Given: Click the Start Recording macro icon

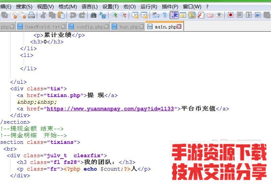Looking at the screenshot, I should 231,15.
